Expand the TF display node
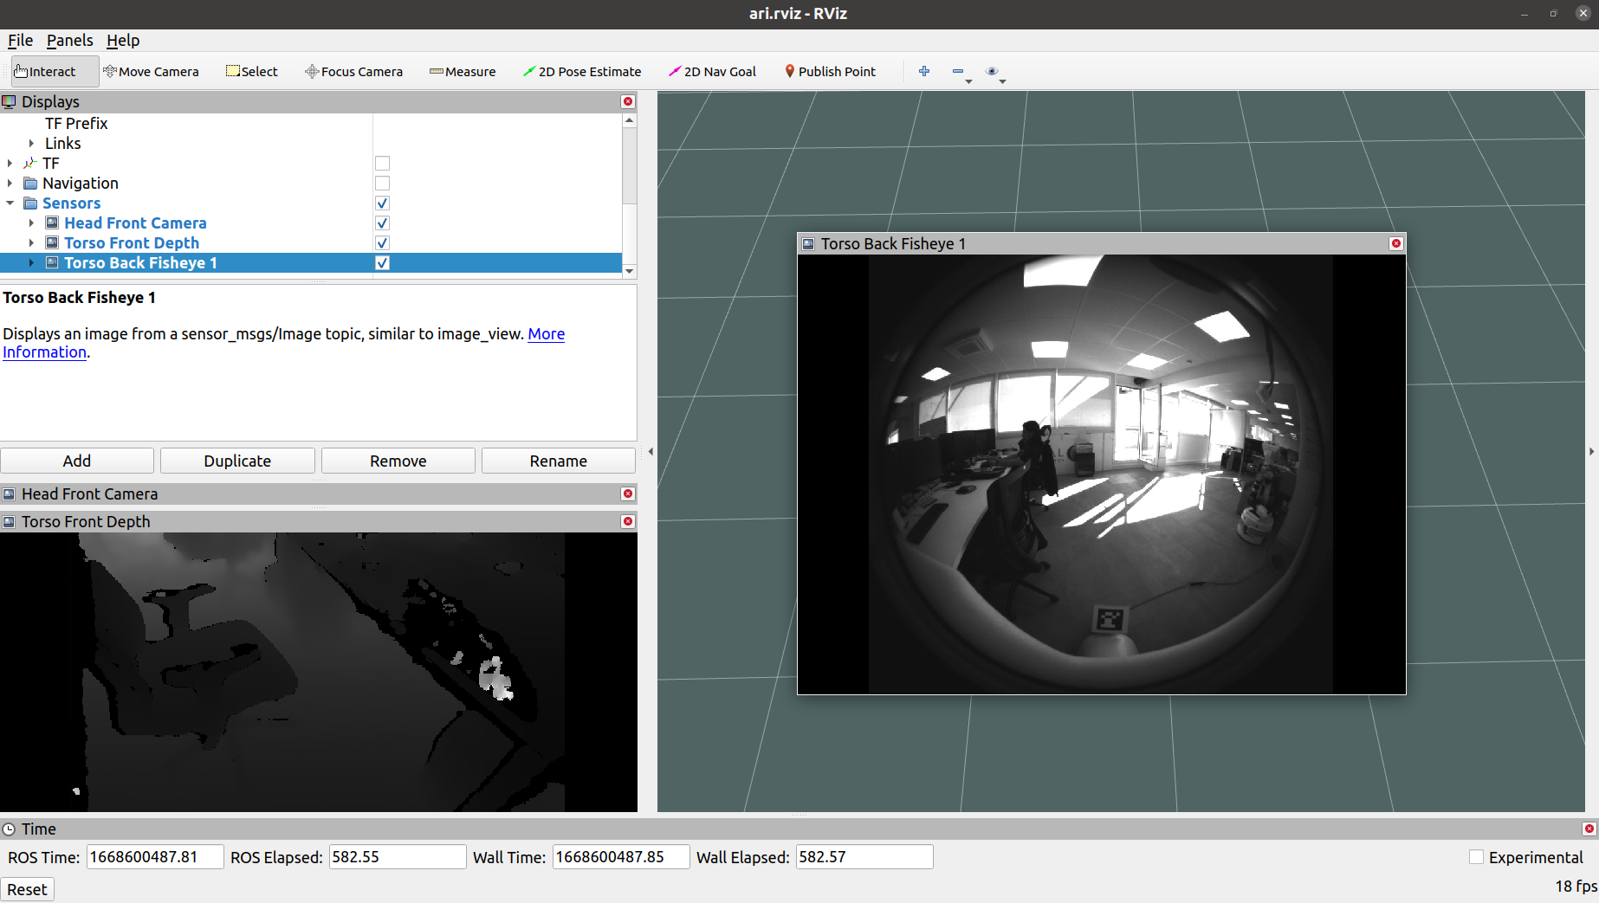 pyautogui.click(x=10, y=163)
